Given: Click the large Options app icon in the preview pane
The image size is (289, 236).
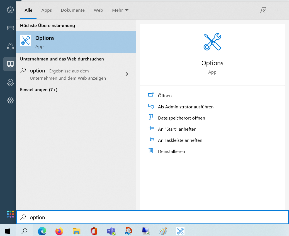Looking at the screenshot, I should click(212, 42).
